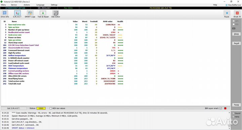The image size is (242, 130).
Task: Select the Total sectors write row
Action: coord(63,81)
